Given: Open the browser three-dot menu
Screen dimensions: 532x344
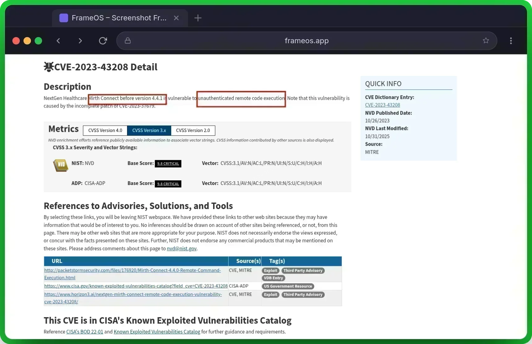Looking at the screenshot, I should point(511,41).
